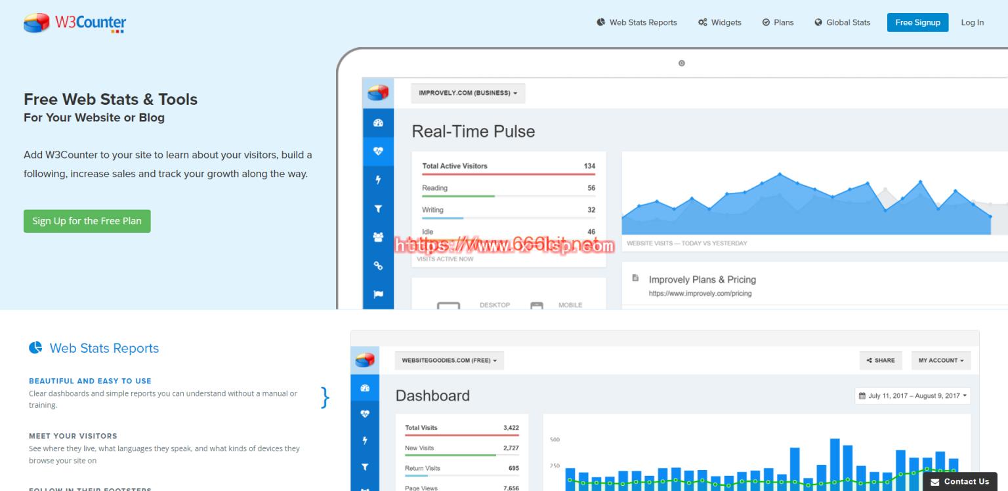Viewport: 1008px width, 491px height.
Task: Click the SHARE button in the Dashboard
Action: point(881,361)
